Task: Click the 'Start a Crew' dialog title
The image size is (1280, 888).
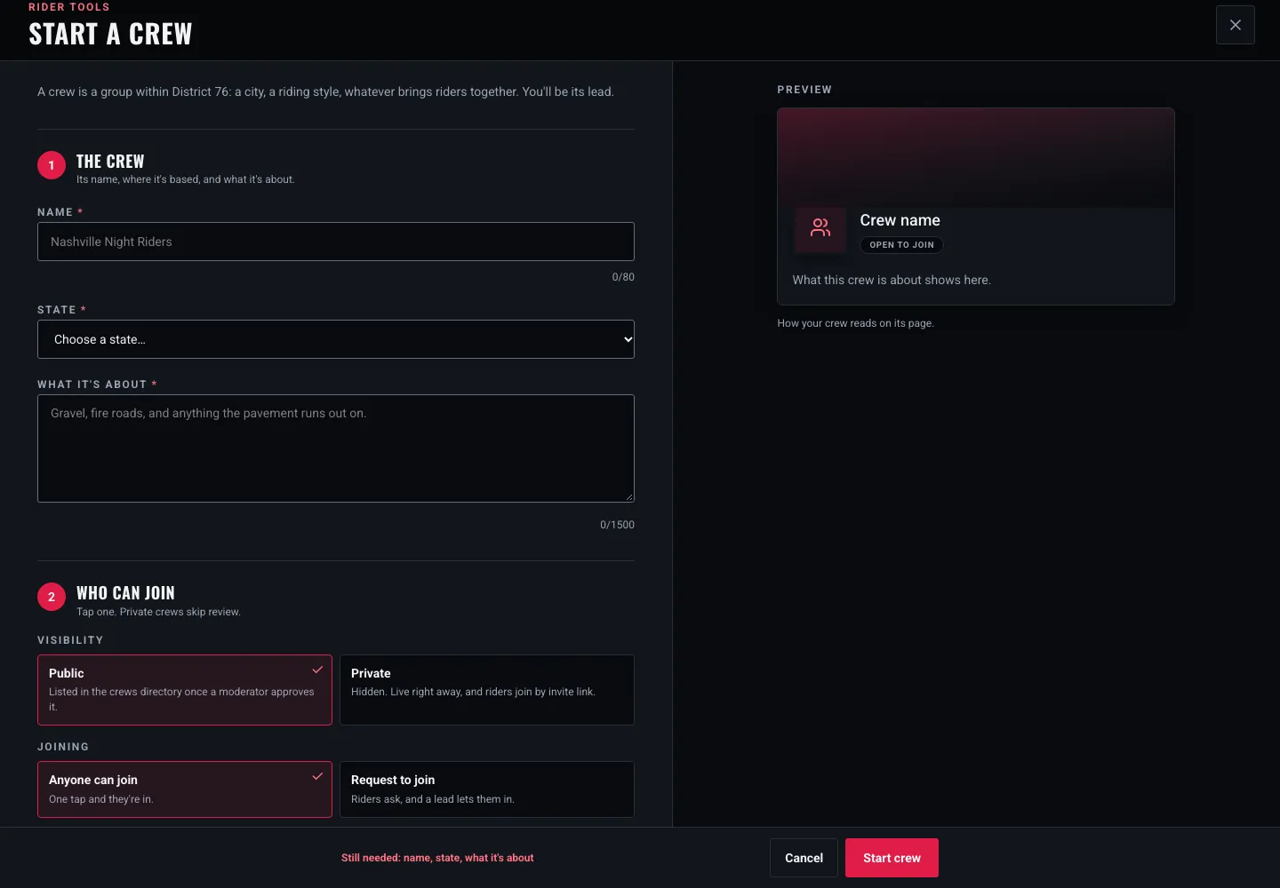Action: point(110,34)
